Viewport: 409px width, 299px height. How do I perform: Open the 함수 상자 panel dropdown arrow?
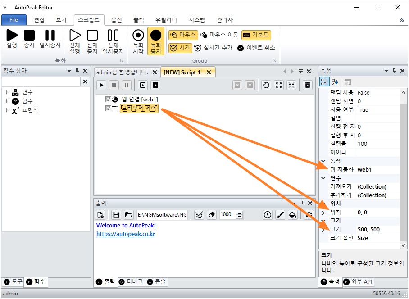click(69, 71)
